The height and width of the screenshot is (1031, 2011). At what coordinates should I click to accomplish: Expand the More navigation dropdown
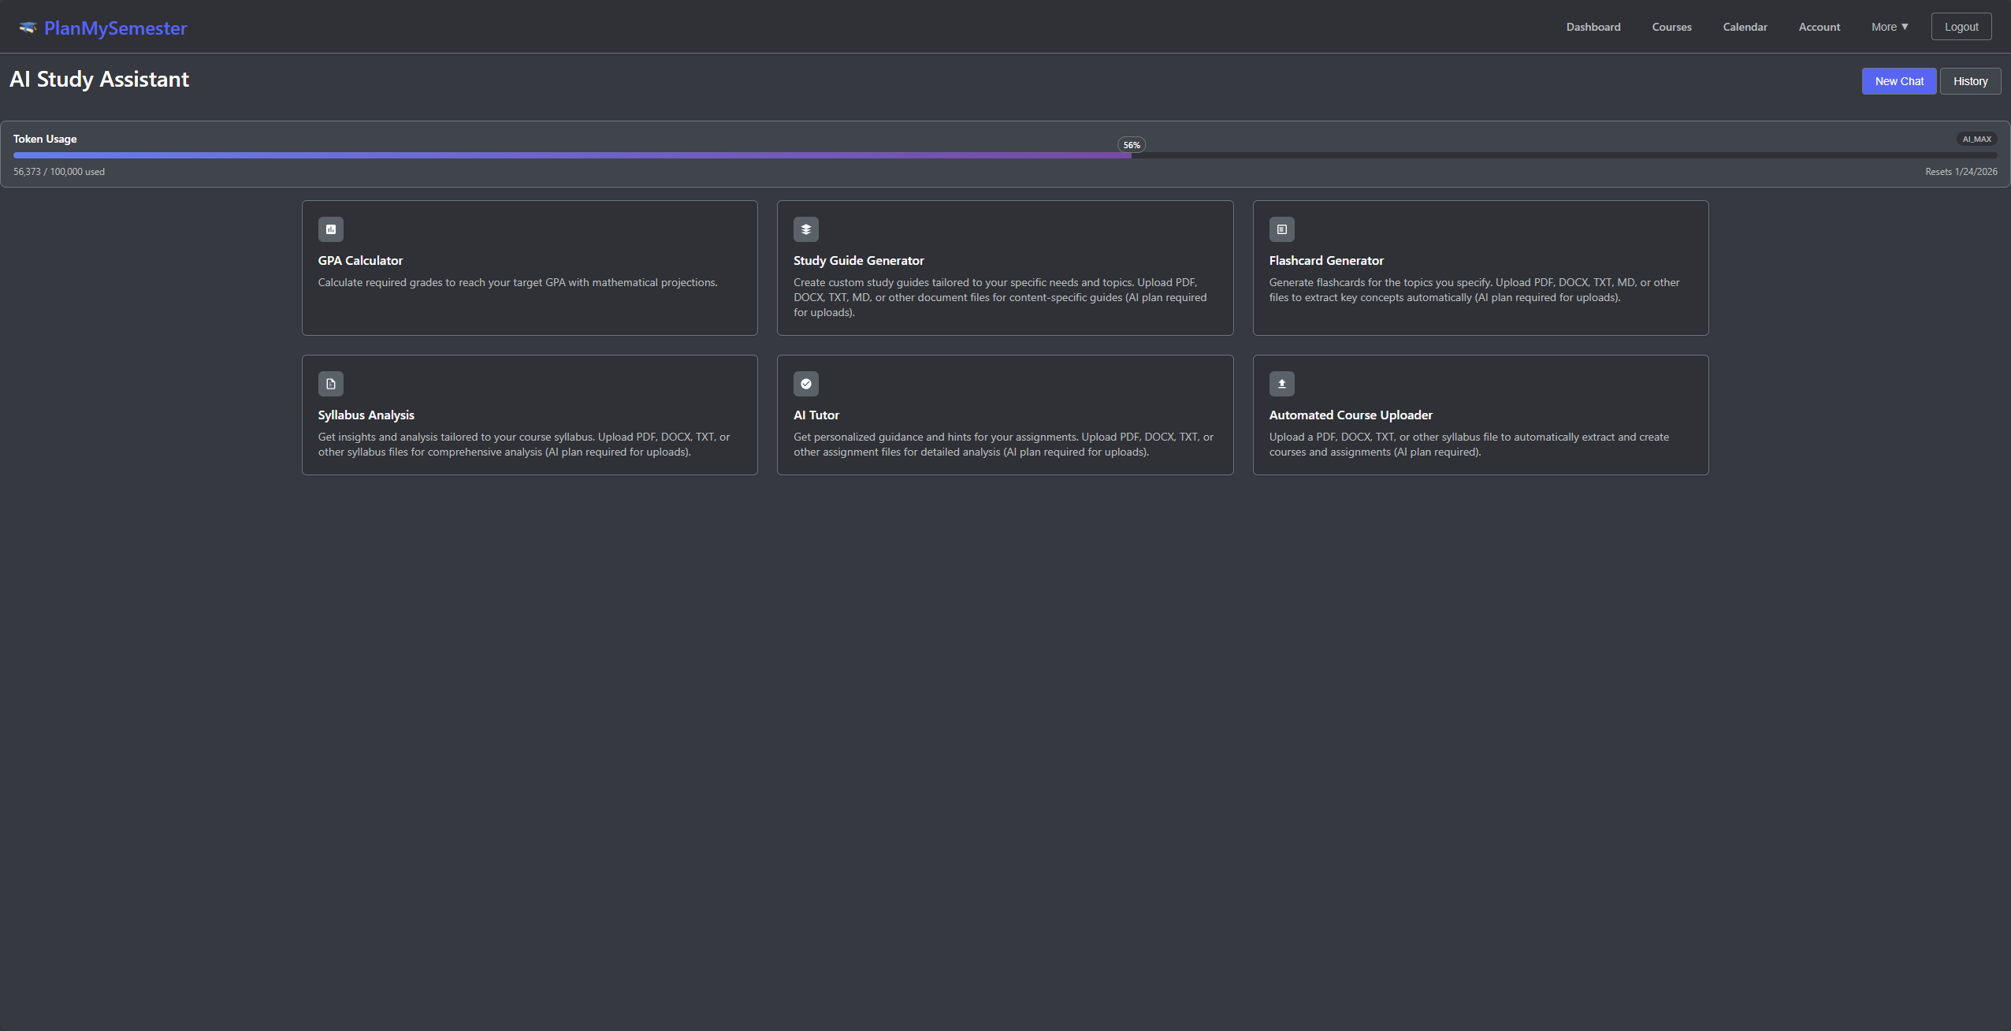tap(1890, 26)
